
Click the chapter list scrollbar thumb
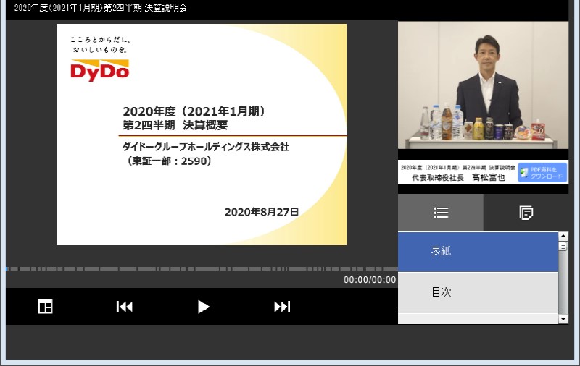click(563, 246)
